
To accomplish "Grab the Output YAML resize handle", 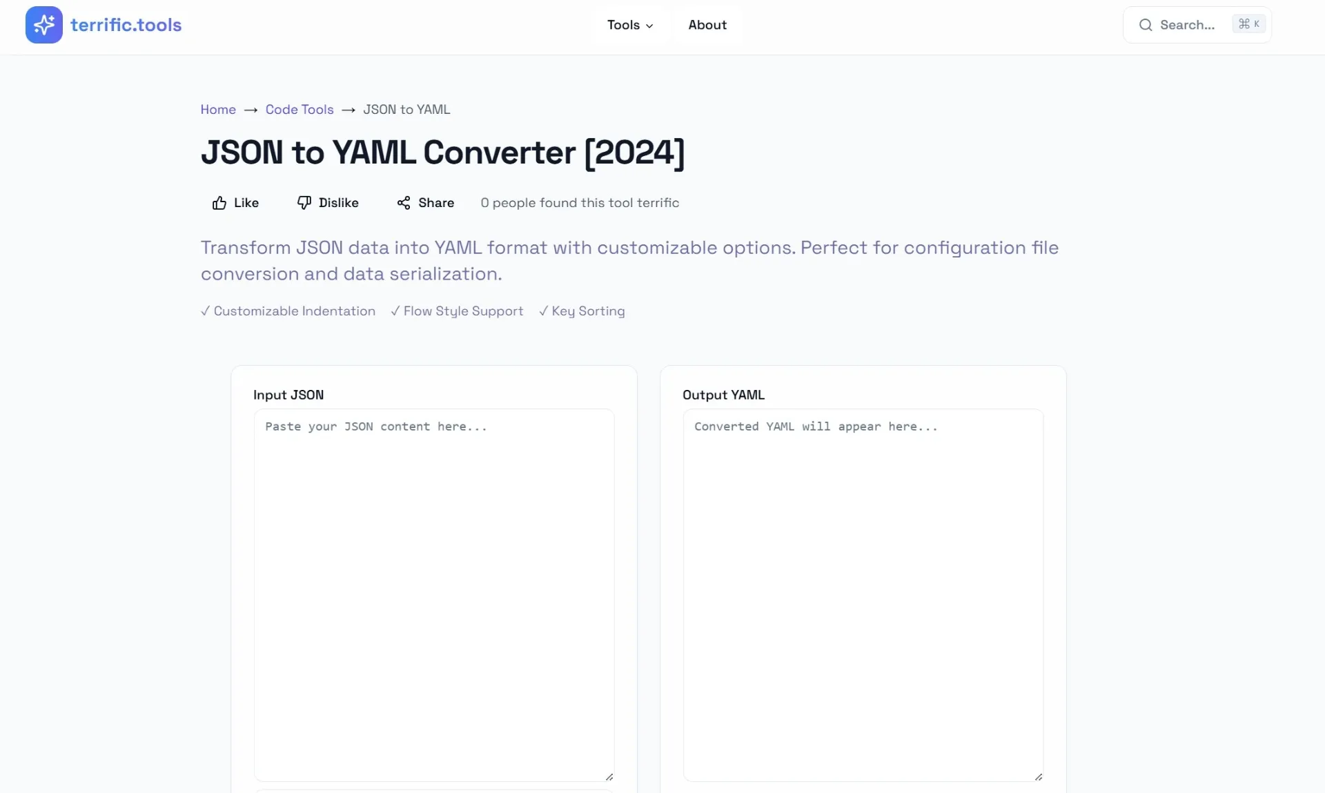I will coord(1039,777).
